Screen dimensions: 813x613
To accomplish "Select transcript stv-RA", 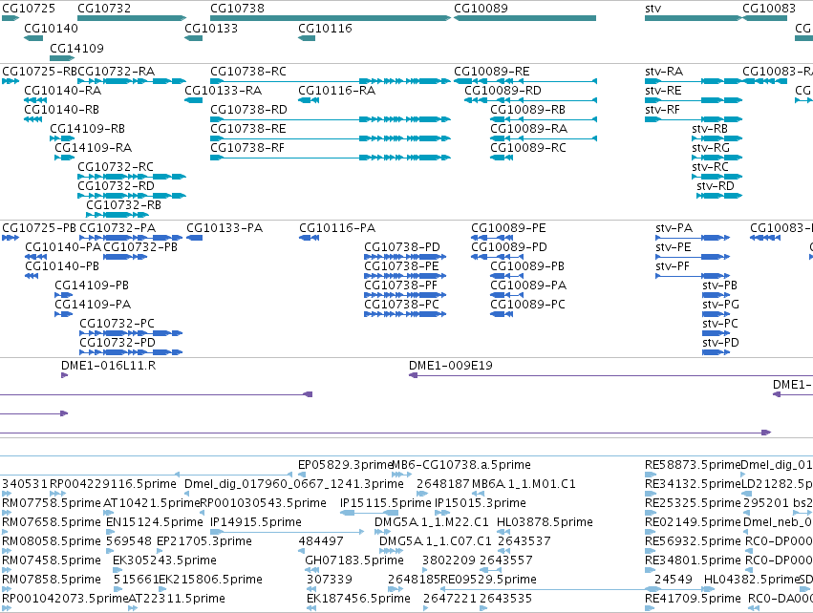I will (x=694, y=81).
